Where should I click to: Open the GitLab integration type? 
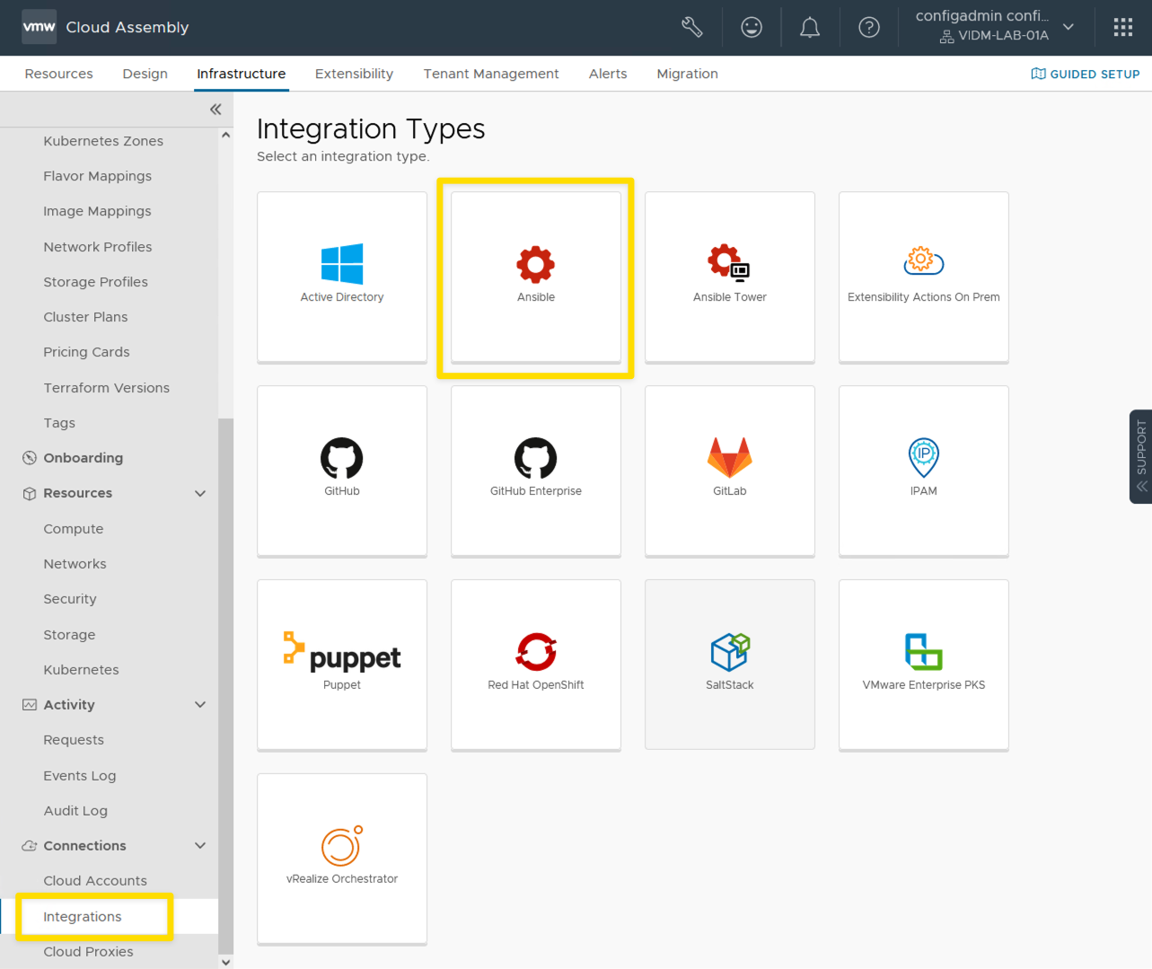(x=730, y=471)
